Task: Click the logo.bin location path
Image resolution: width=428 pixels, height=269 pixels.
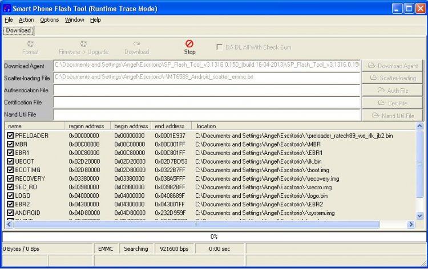Action: click(x=261, y=195)
